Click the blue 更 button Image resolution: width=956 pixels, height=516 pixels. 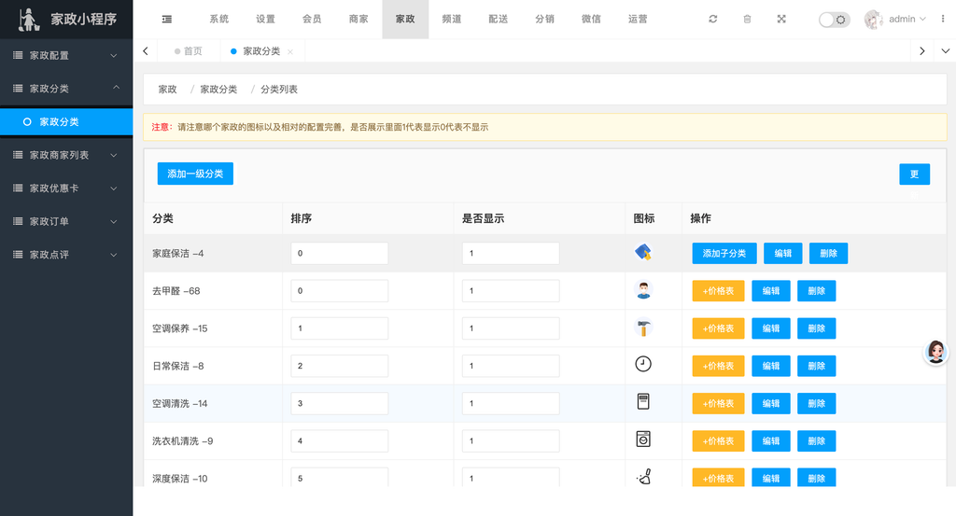914,174
